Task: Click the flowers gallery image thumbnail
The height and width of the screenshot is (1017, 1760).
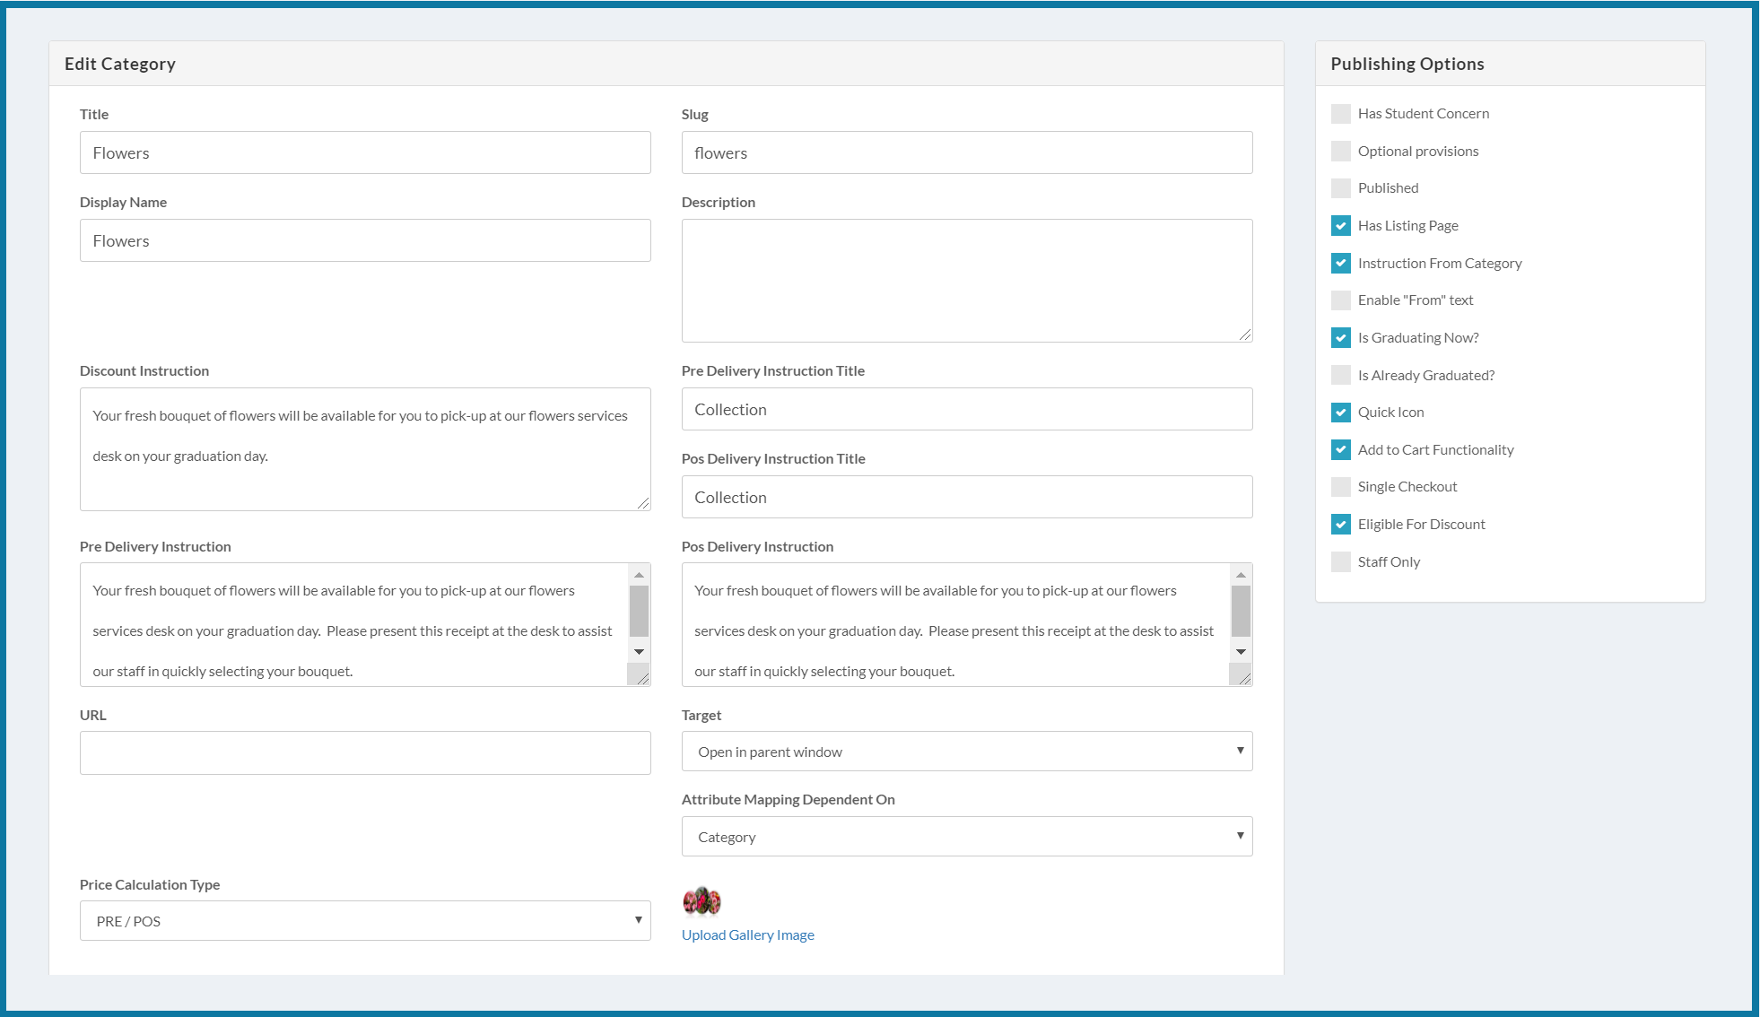Action: click(701, 901)
